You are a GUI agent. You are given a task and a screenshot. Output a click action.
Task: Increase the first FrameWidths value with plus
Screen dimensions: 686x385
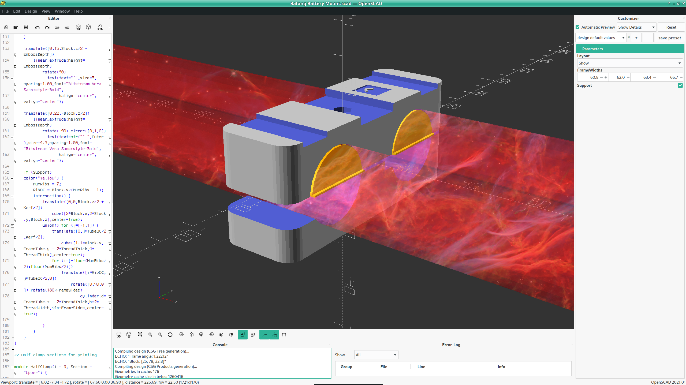click(x=606, y=77)
